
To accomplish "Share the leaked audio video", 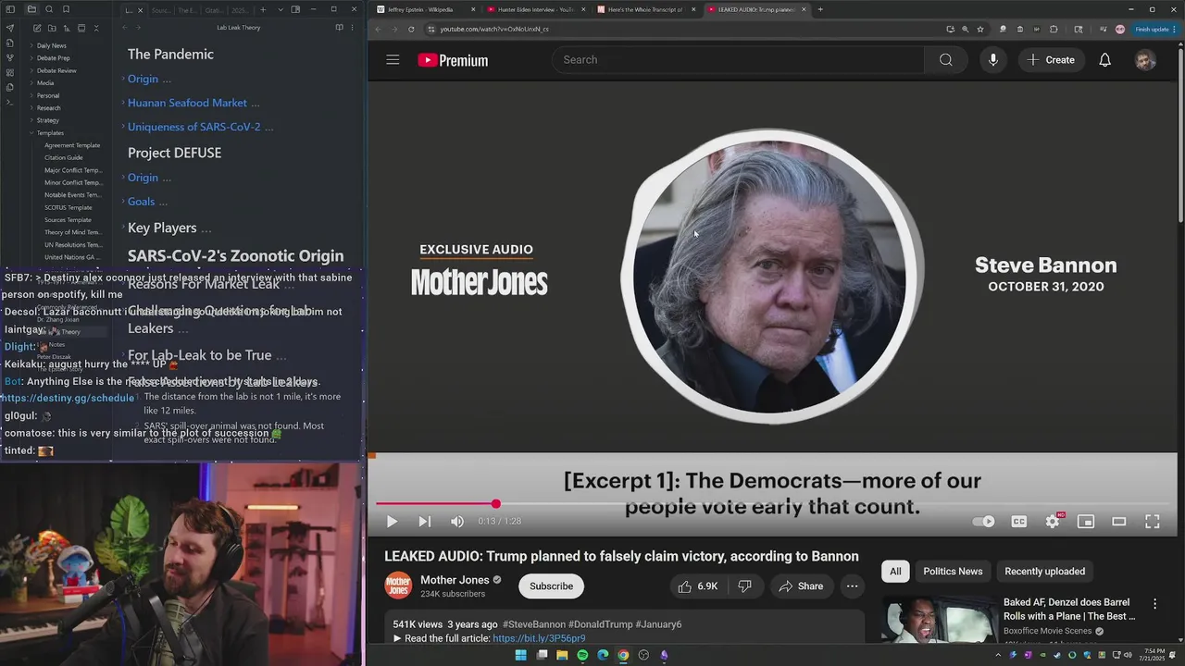I will pos(801,586).
